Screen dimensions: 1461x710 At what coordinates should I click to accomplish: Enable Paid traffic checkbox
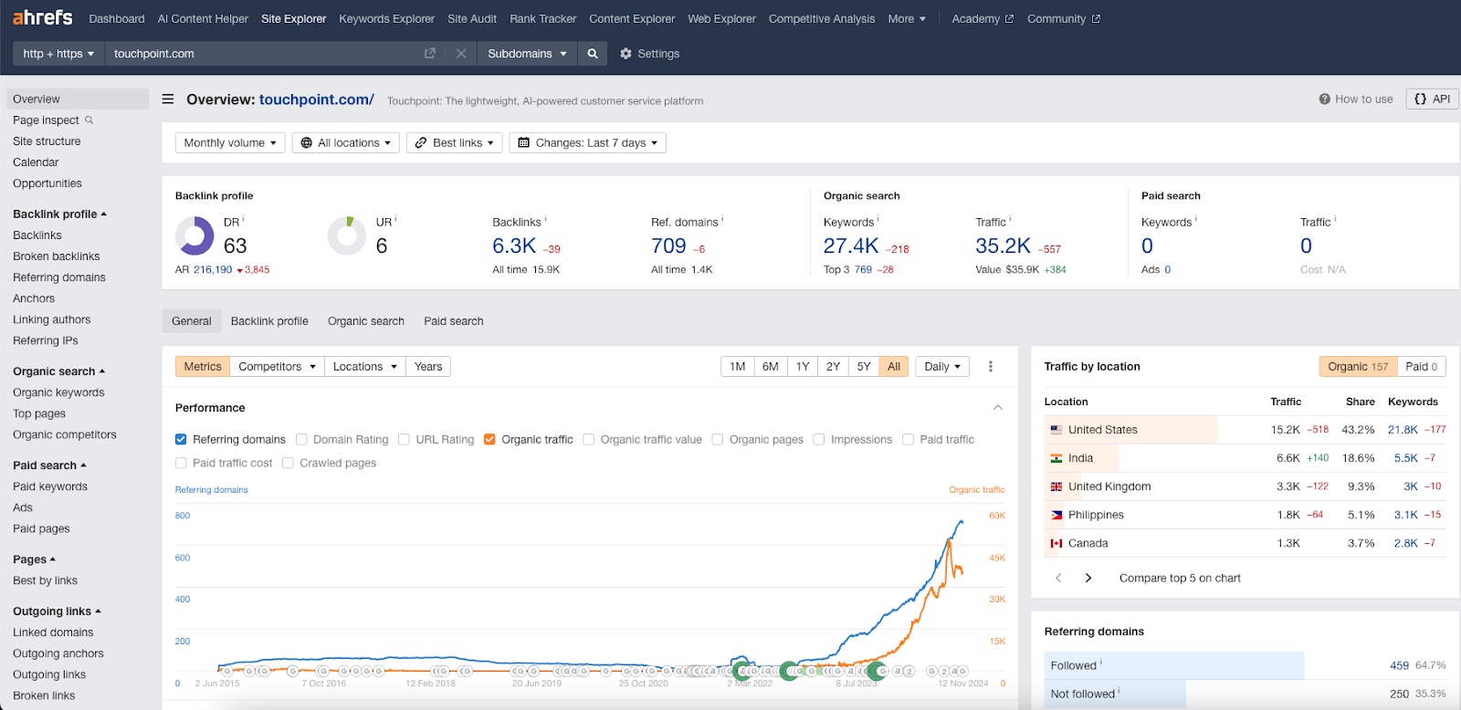pyautogui.click(x=908, y=439)
